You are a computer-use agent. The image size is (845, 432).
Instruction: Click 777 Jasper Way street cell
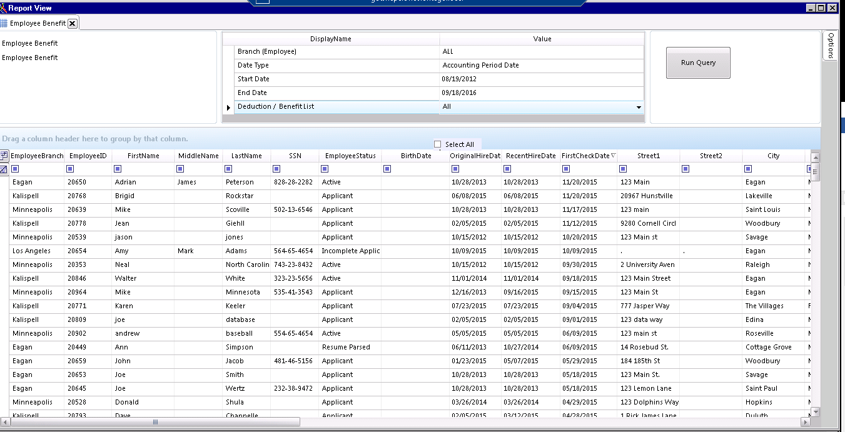point(649,306)
